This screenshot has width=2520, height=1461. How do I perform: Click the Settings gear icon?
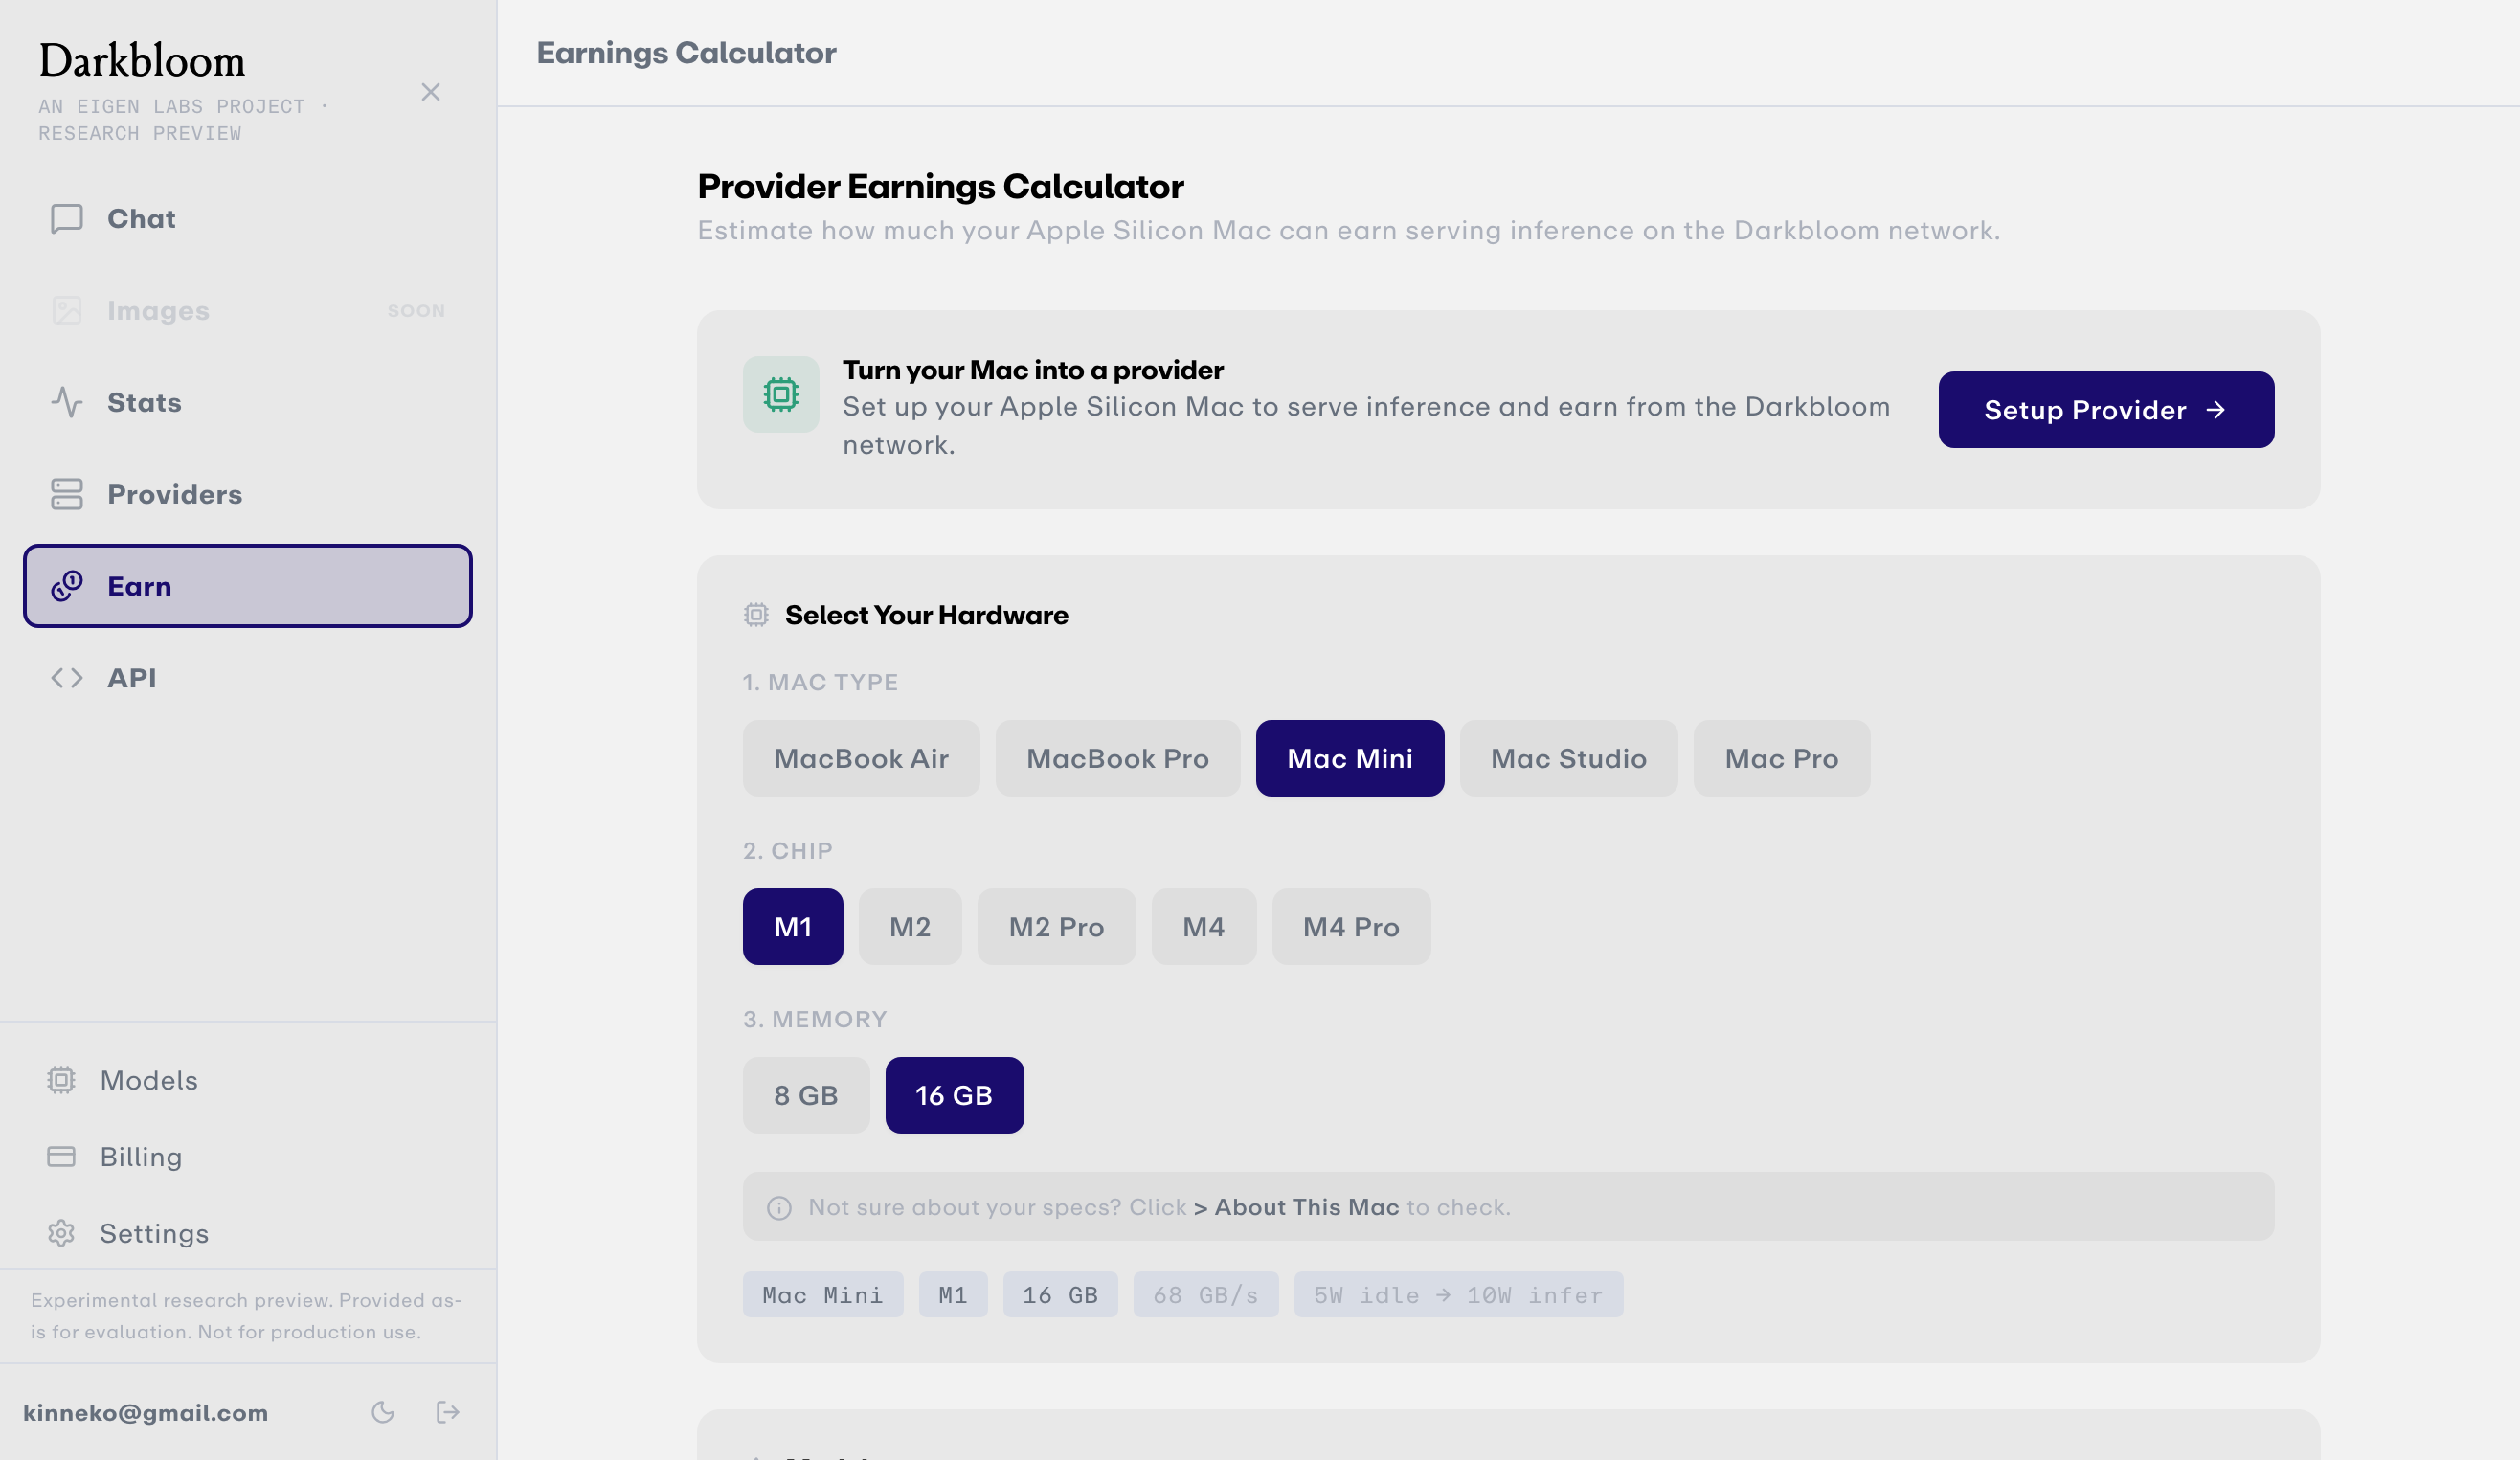point(61,1234)
